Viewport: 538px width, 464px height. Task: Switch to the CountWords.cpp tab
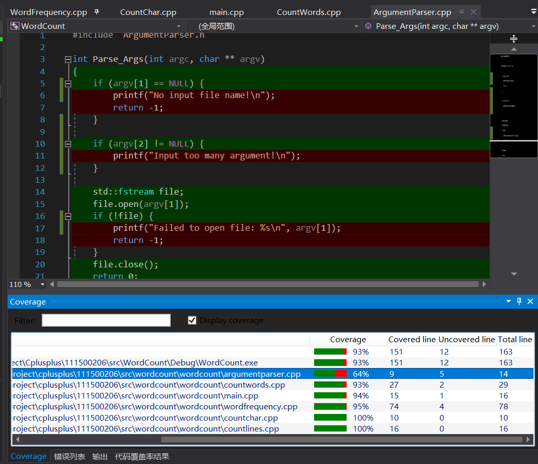tap(309, 12)
